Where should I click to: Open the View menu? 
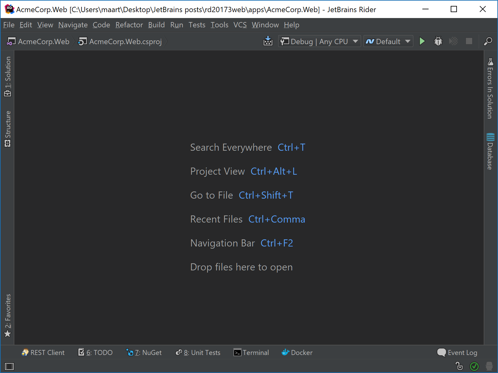point(45,25)
